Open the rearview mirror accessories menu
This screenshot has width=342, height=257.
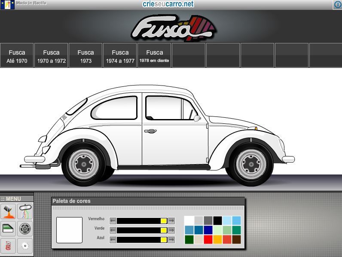(x=25, y=211)
